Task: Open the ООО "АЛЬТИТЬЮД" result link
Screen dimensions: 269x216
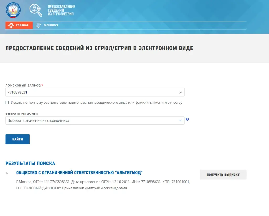Action: click(79, 173)
